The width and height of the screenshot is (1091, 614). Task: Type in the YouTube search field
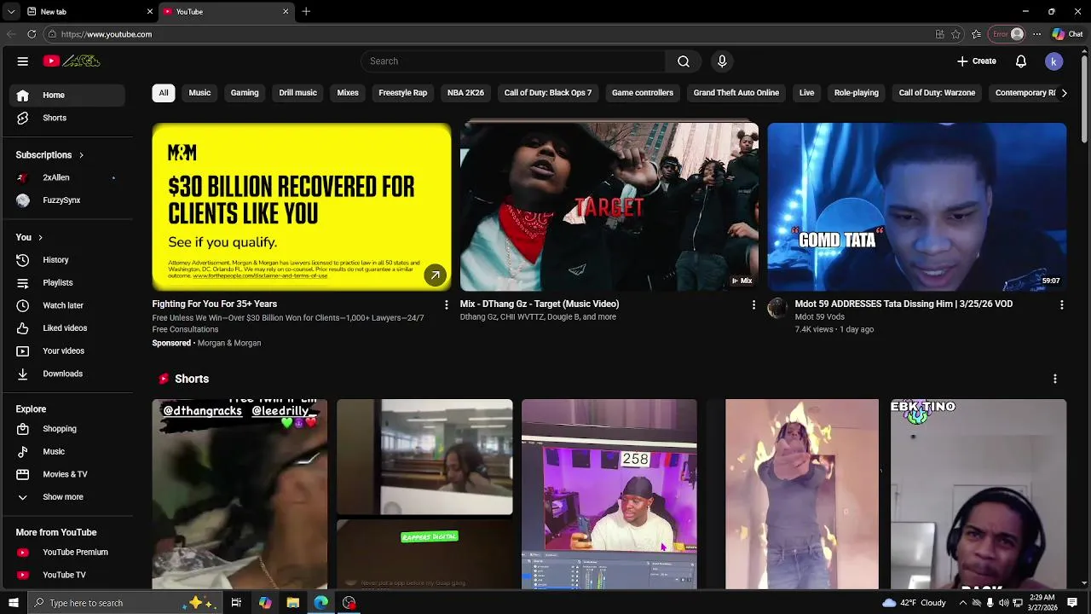pos(513,61)
